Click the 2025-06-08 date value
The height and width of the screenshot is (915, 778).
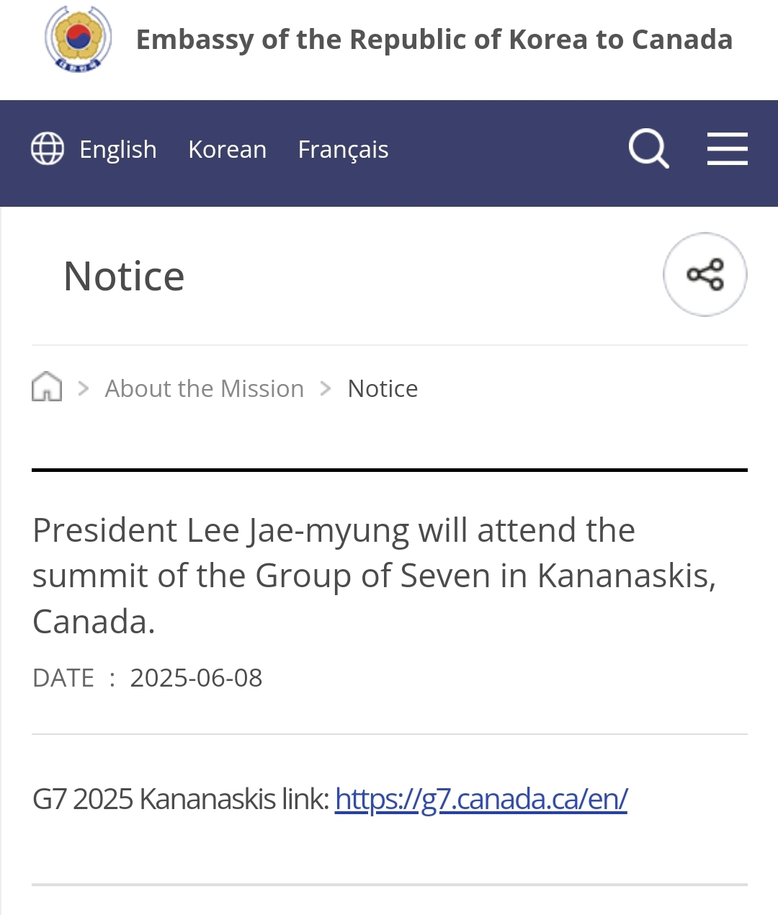(x=196, y=678)
